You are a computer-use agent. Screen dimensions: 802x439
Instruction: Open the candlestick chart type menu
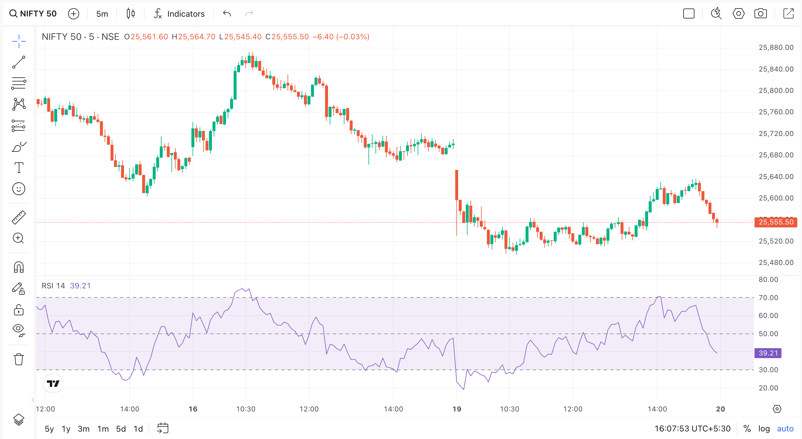pyautogui.click(x=131, y=14)
